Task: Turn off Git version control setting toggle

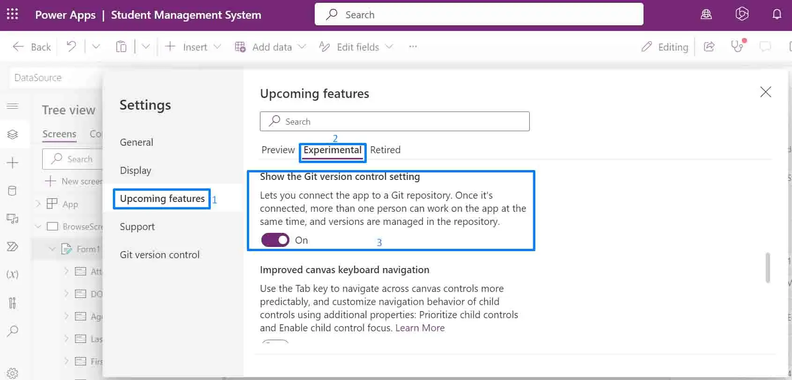Action: point(275,240)
